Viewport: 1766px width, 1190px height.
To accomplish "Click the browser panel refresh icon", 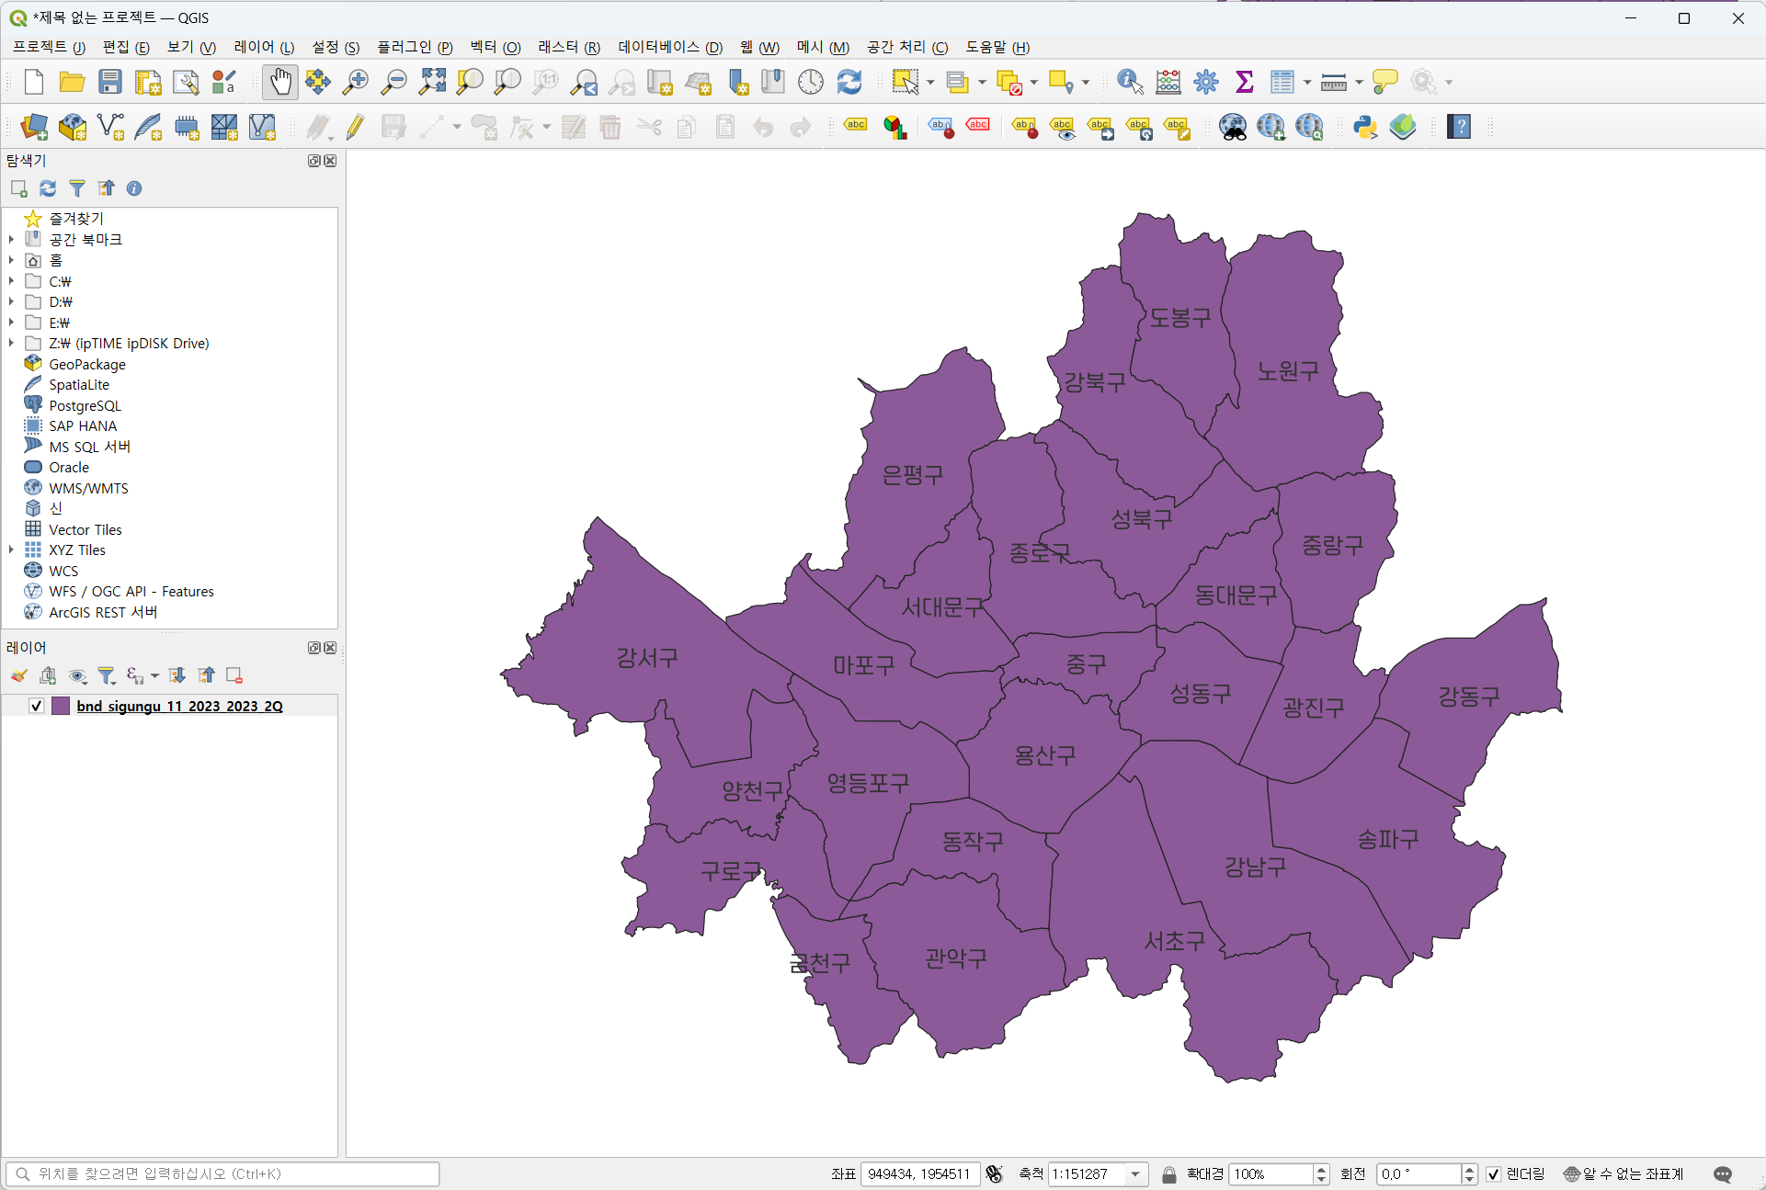I will click(x=48, y=188).
